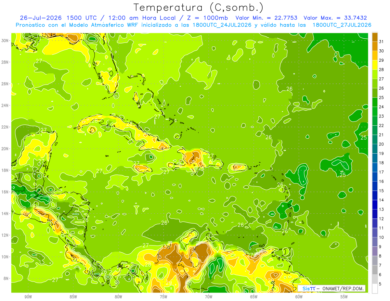390x301 pixels.
Task: Click the orange legend band between 30 and 31
Action: 375,46
